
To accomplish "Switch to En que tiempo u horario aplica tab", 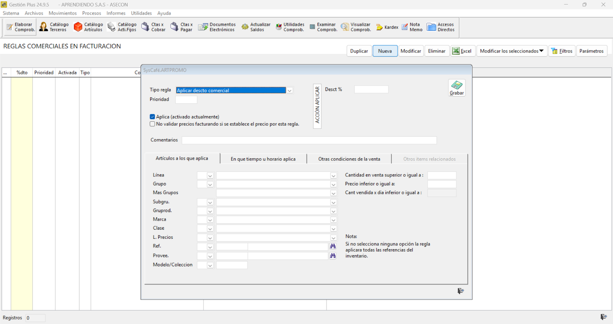I will (263, 159).
